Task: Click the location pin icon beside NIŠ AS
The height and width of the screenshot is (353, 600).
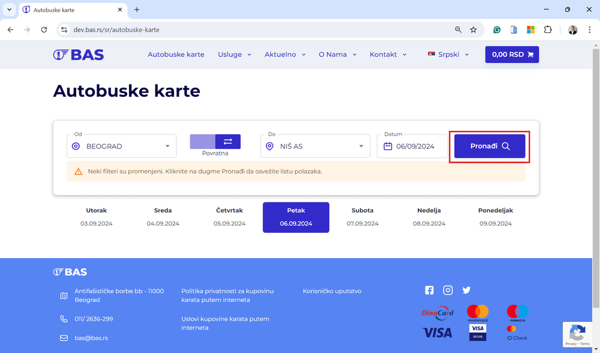Action: click(x=270, y=146)
